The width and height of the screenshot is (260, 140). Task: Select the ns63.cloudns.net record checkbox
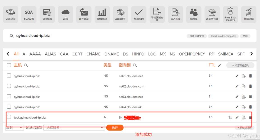[x=9, y=96]
